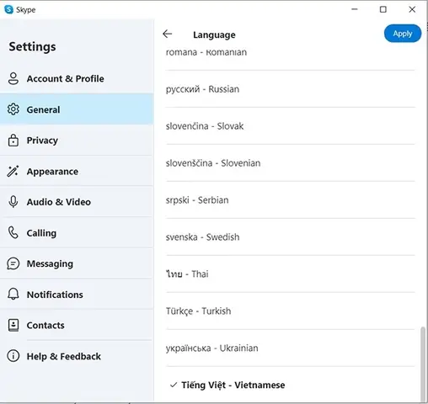Select русский - Russian language
428x404 pixels.
(x=291, y=89)
